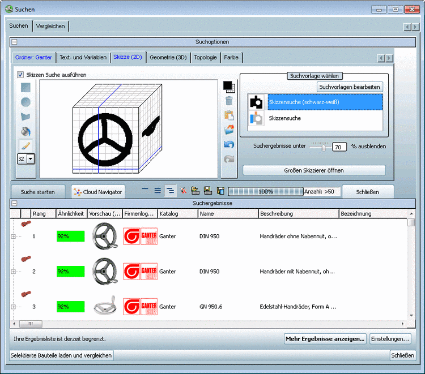
Task: Switch to the Geometrie (3D) tab
Action: (x=168, y=57)
